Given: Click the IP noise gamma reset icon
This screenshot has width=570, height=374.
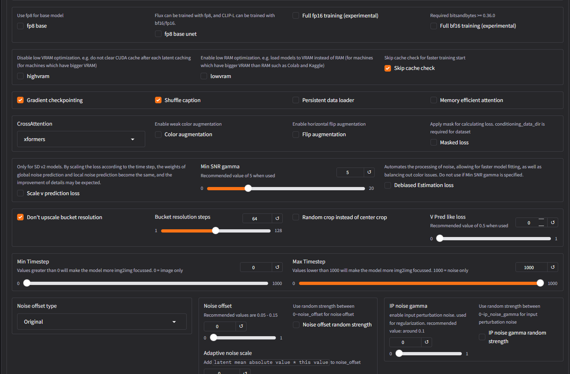Looking at the screenshot, I should click(426, 342).
